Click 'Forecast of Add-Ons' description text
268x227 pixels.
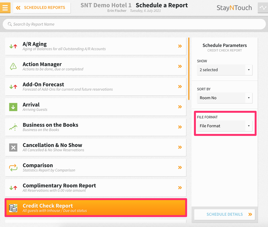(68, 89)
